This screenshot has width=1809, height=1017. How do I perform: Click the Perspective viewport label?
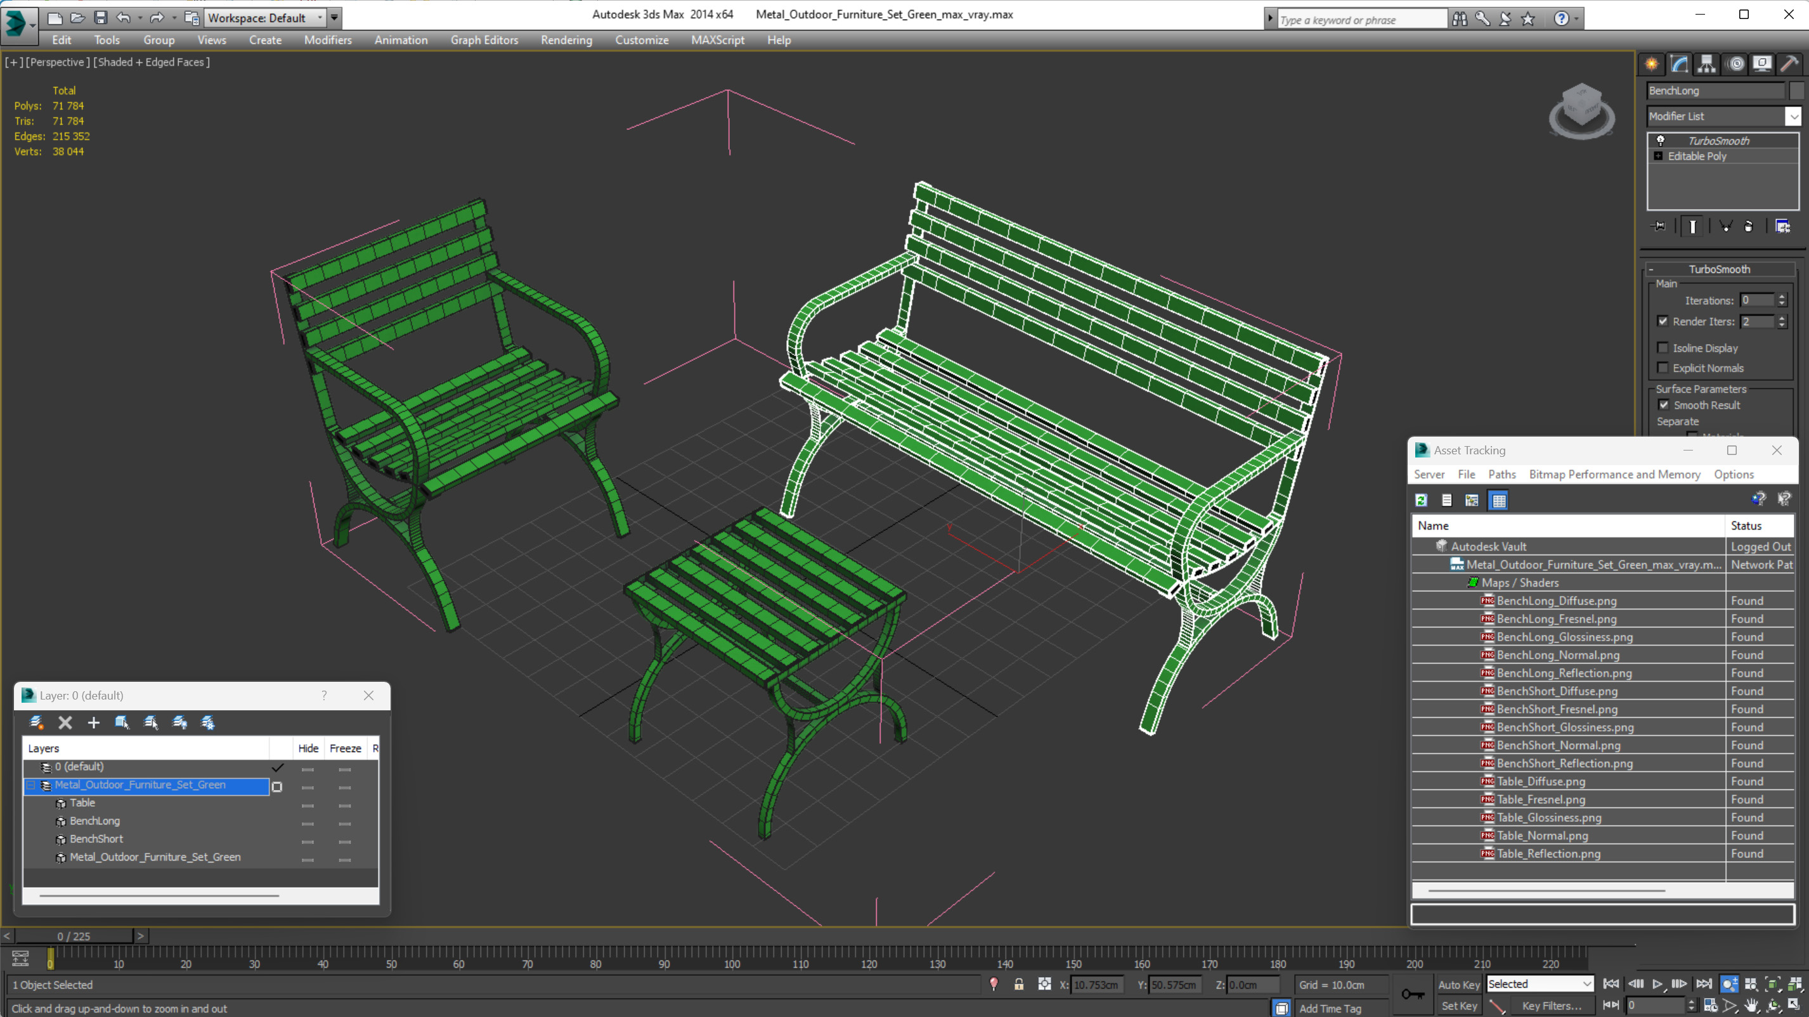[x=58, y=61]
